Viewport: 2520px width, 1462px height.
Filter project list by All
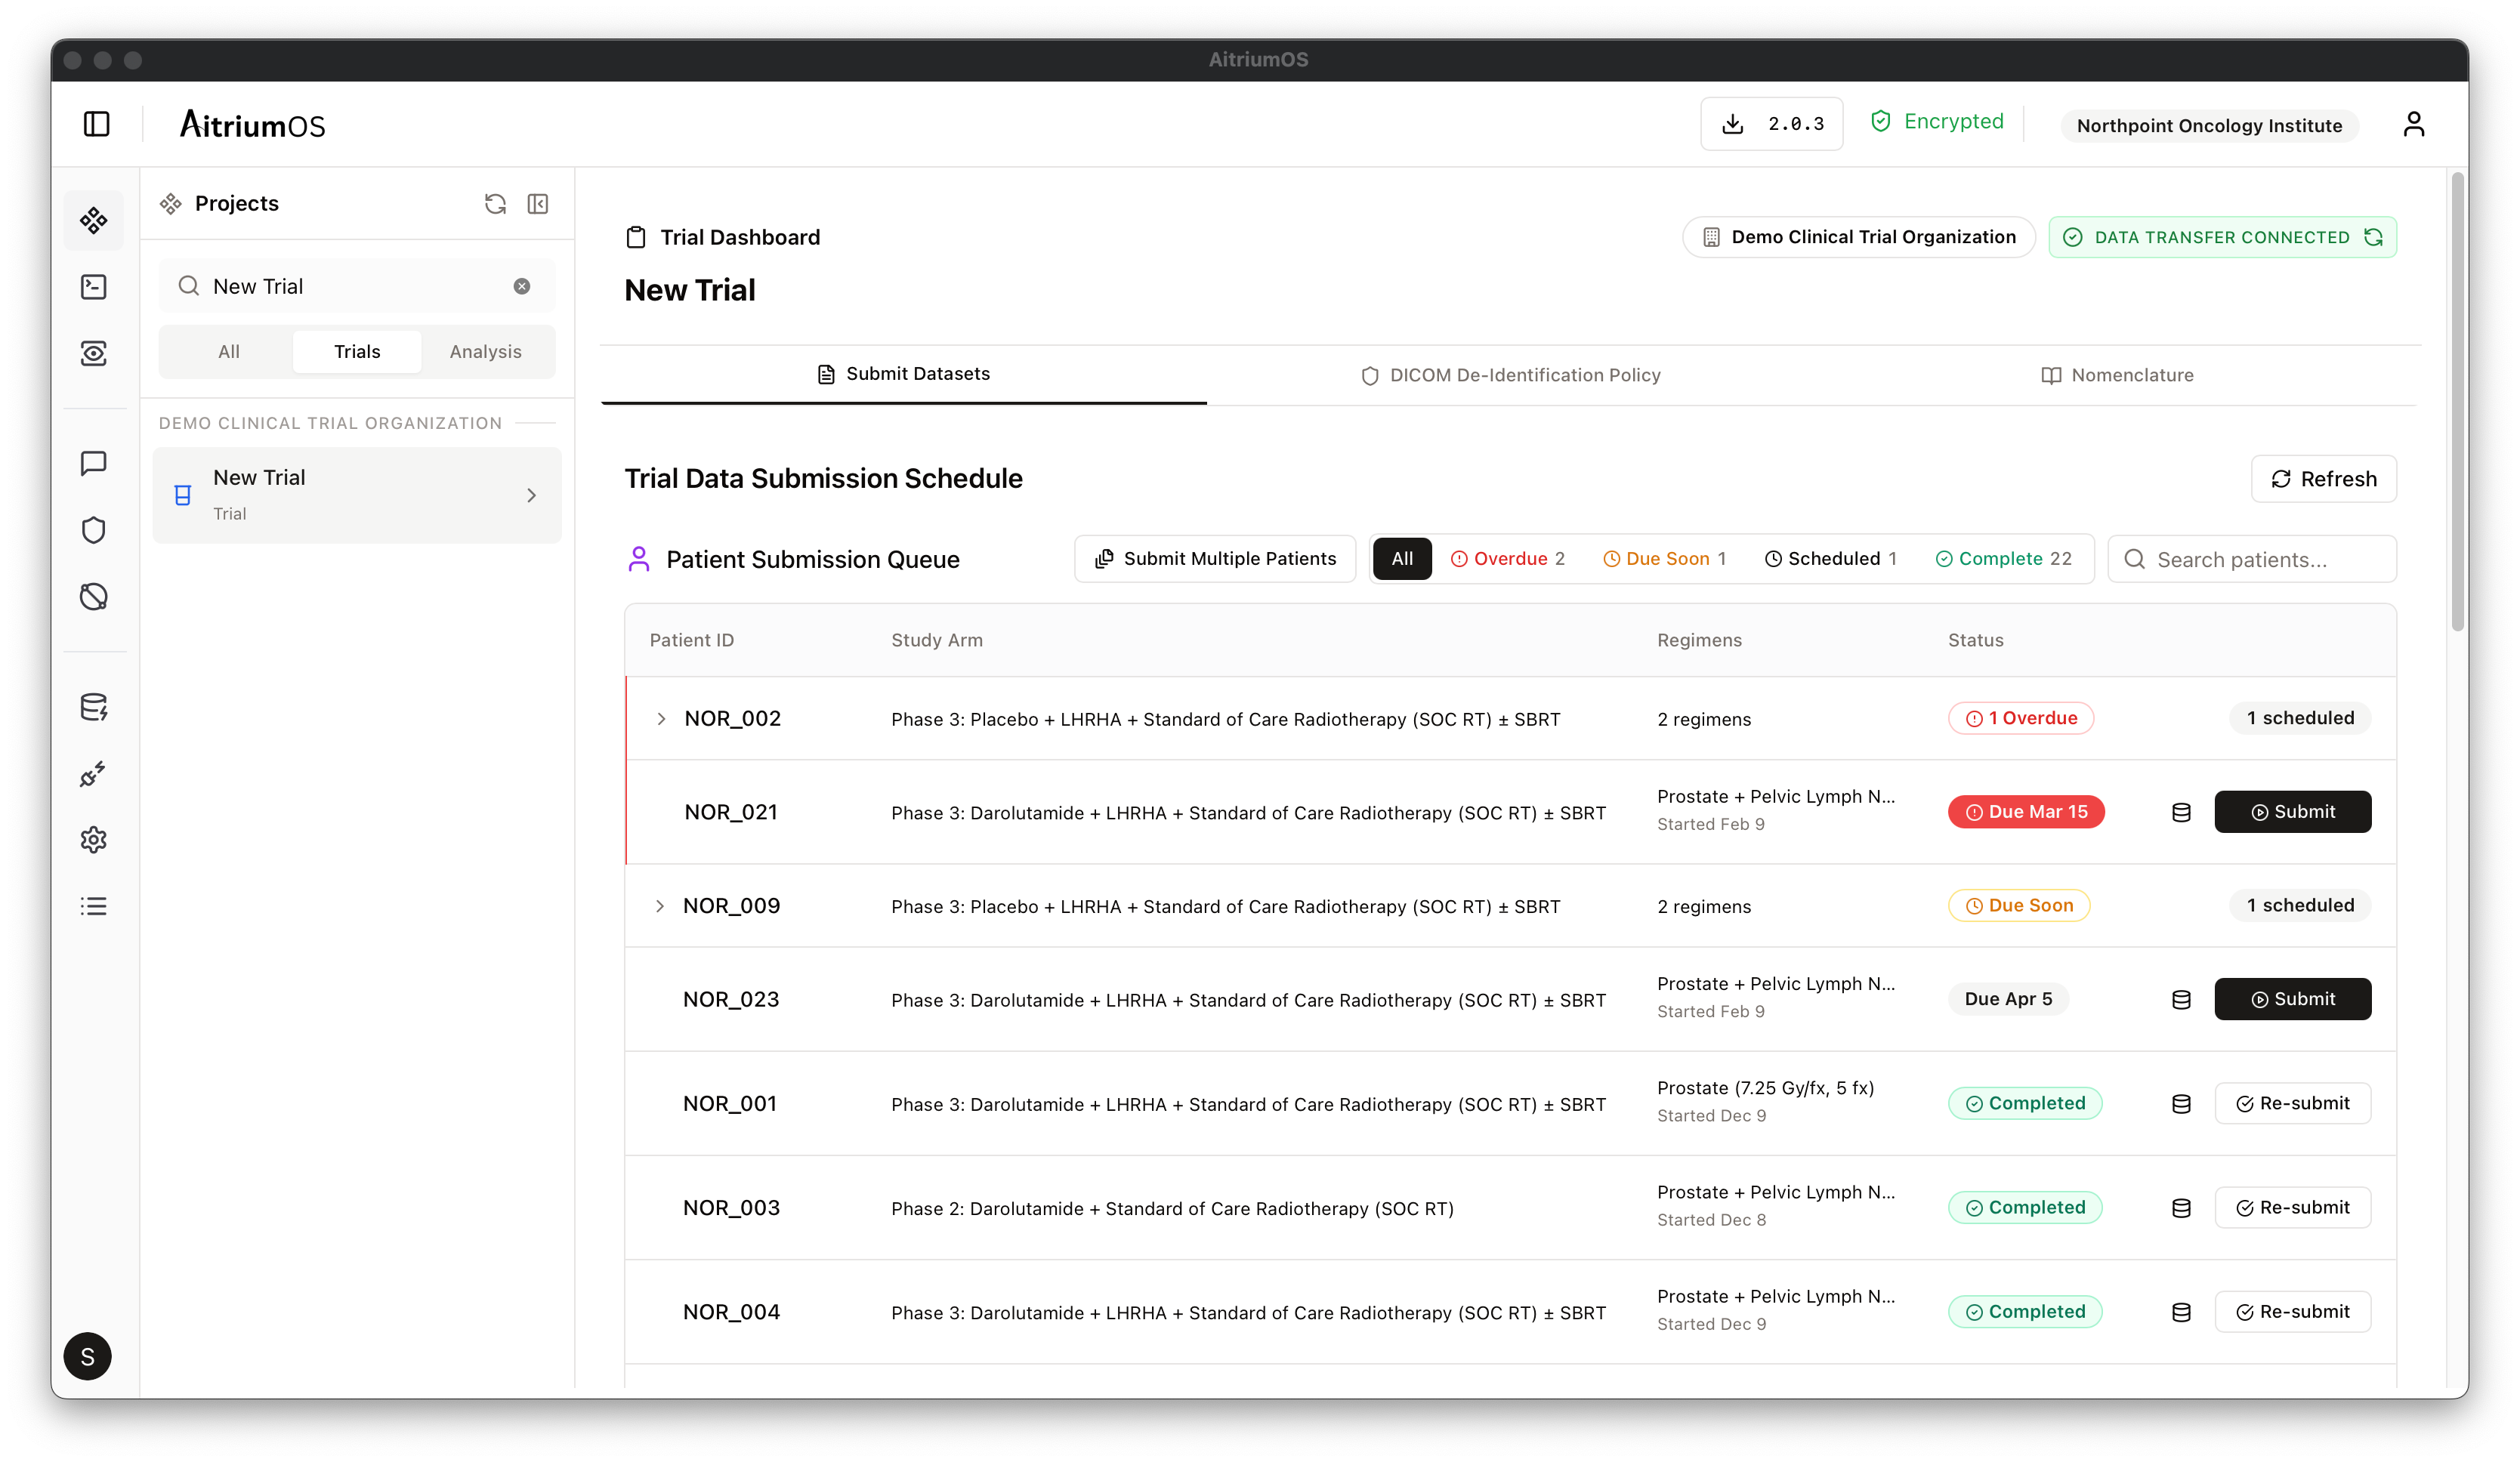(228, 352)
